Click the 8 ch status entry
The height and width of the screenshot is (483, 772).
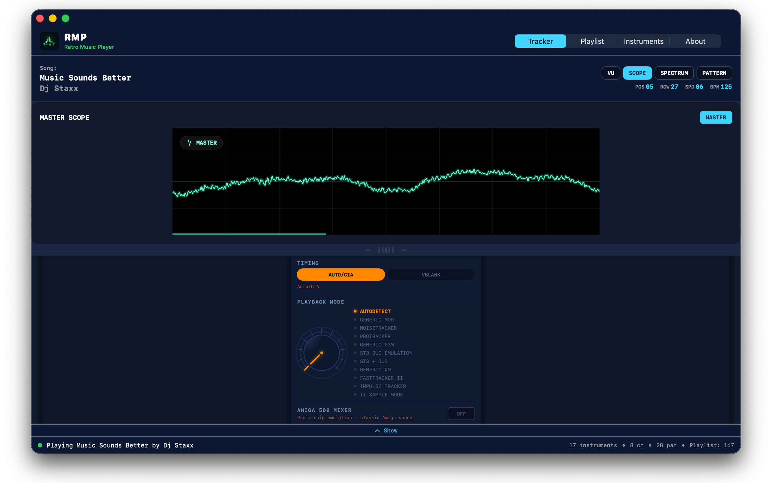pyautogui.click(x=636, y=445)
